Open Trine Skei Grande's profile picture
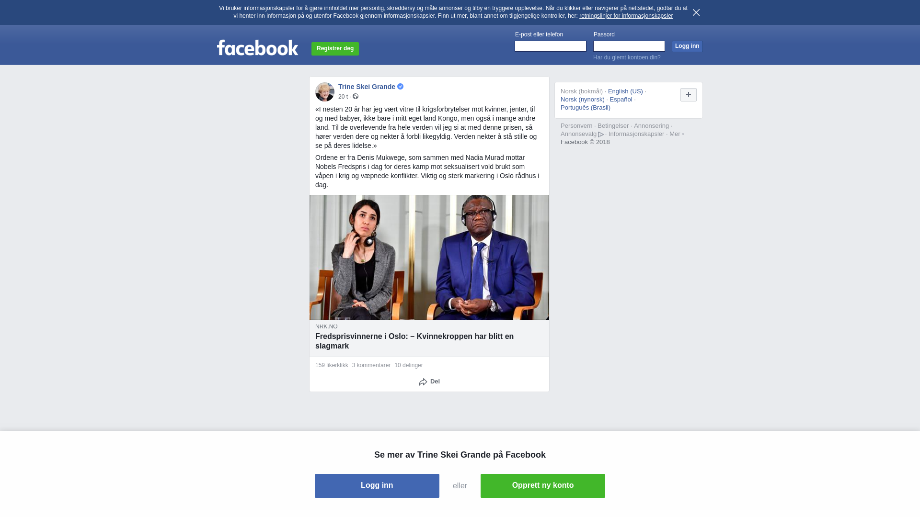Screen dimensions: 920x517 pyautogui.click(x=325, y=92)
